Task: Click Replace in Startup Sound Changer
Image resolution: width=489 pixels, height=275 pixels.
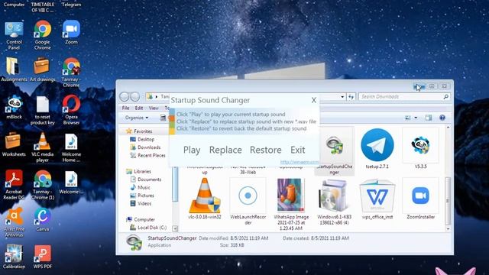Action: [225, 150]
